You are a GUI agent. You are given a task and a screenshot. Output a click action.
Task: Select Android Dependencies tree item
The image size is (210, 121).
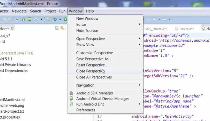tap(14, 71)
